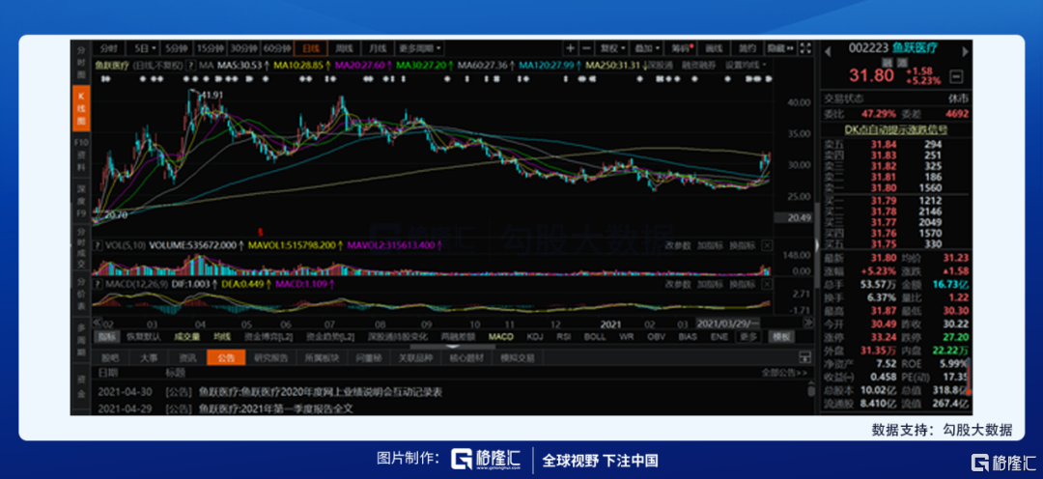Click help question mark beside MA label
This screenshot has height=479, width=1043.
191,66
